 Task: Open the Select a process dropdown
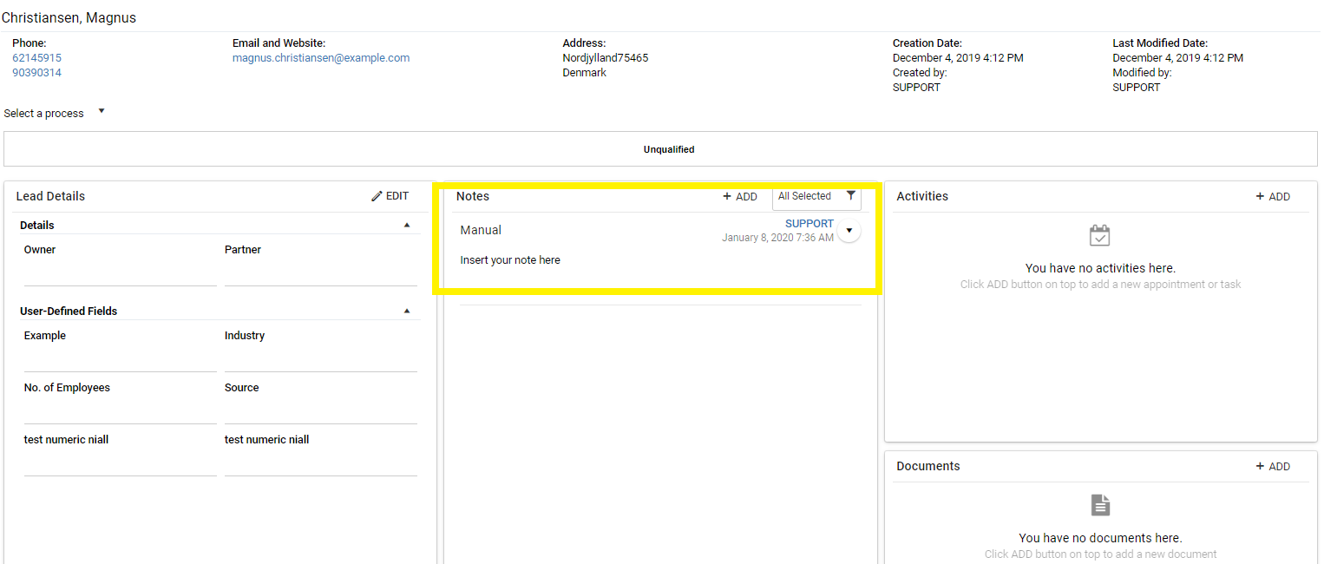coord(54,113)
